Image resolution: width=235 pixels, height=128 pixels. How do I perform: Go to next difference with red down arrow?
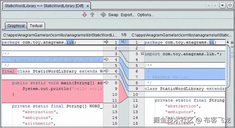pyautogui.click(x=84, y=15)
